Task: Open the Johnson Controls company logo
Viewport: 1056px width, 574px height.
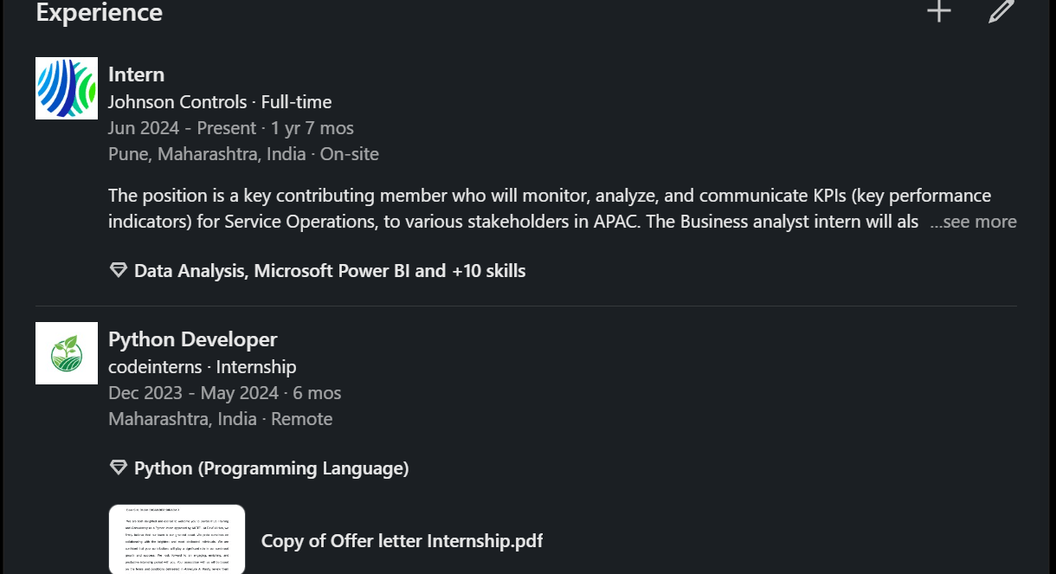Action: click(67, 88)
